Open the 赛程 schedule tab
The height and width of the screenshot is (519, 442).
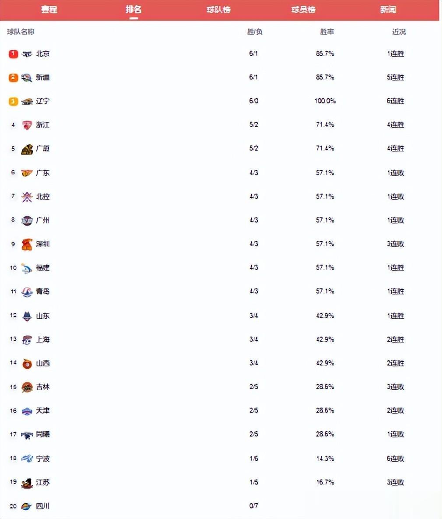click(x=49, y=9)
